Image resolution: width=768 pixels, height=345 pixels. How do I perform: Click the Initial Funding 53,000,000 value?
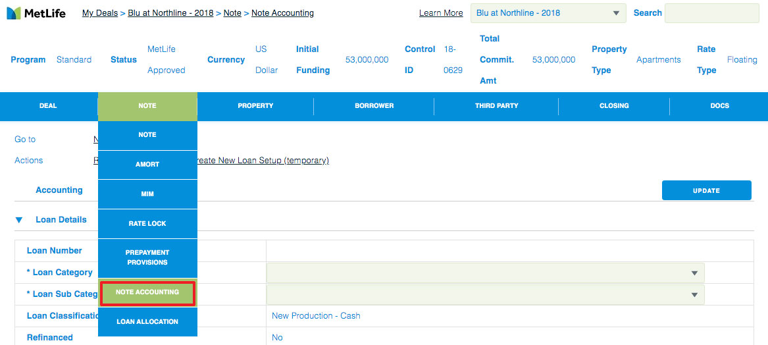click(367, 60)
